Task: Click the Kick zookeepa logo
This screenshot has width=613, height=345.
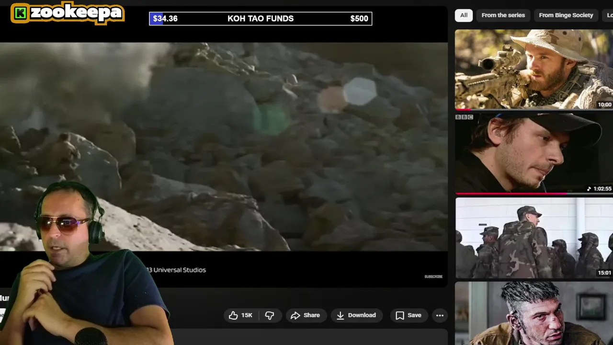Action: click(68, 13)
